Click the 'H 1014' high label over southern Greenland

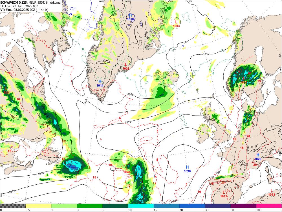point(100,83)
